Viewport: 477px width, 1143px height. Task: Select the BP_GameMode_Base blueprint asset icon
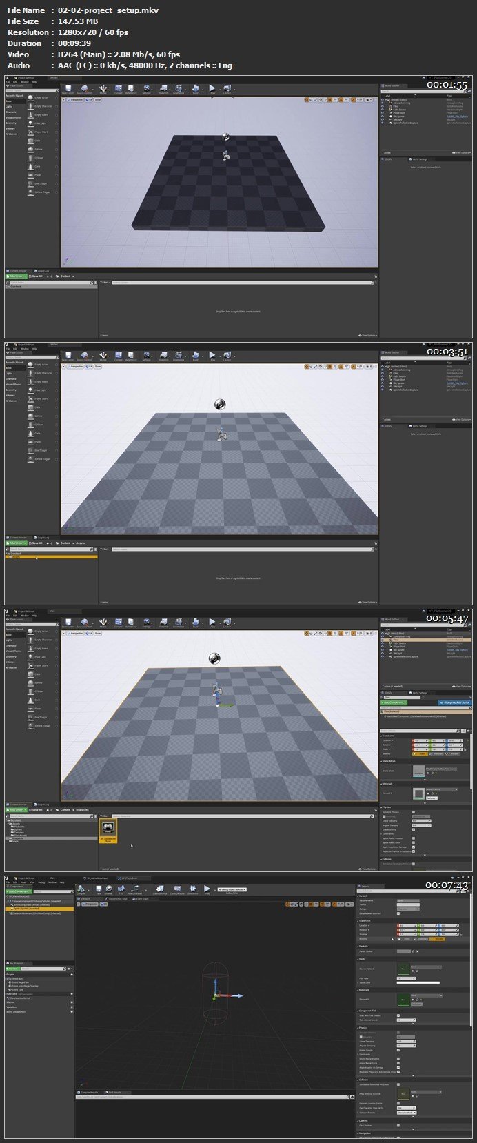(x=108, y=828)
